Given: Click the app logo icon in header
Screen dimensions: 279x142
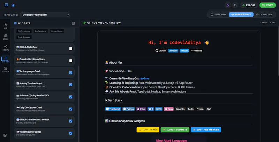Looking at the screenshot, I should [x=7, y=5].
